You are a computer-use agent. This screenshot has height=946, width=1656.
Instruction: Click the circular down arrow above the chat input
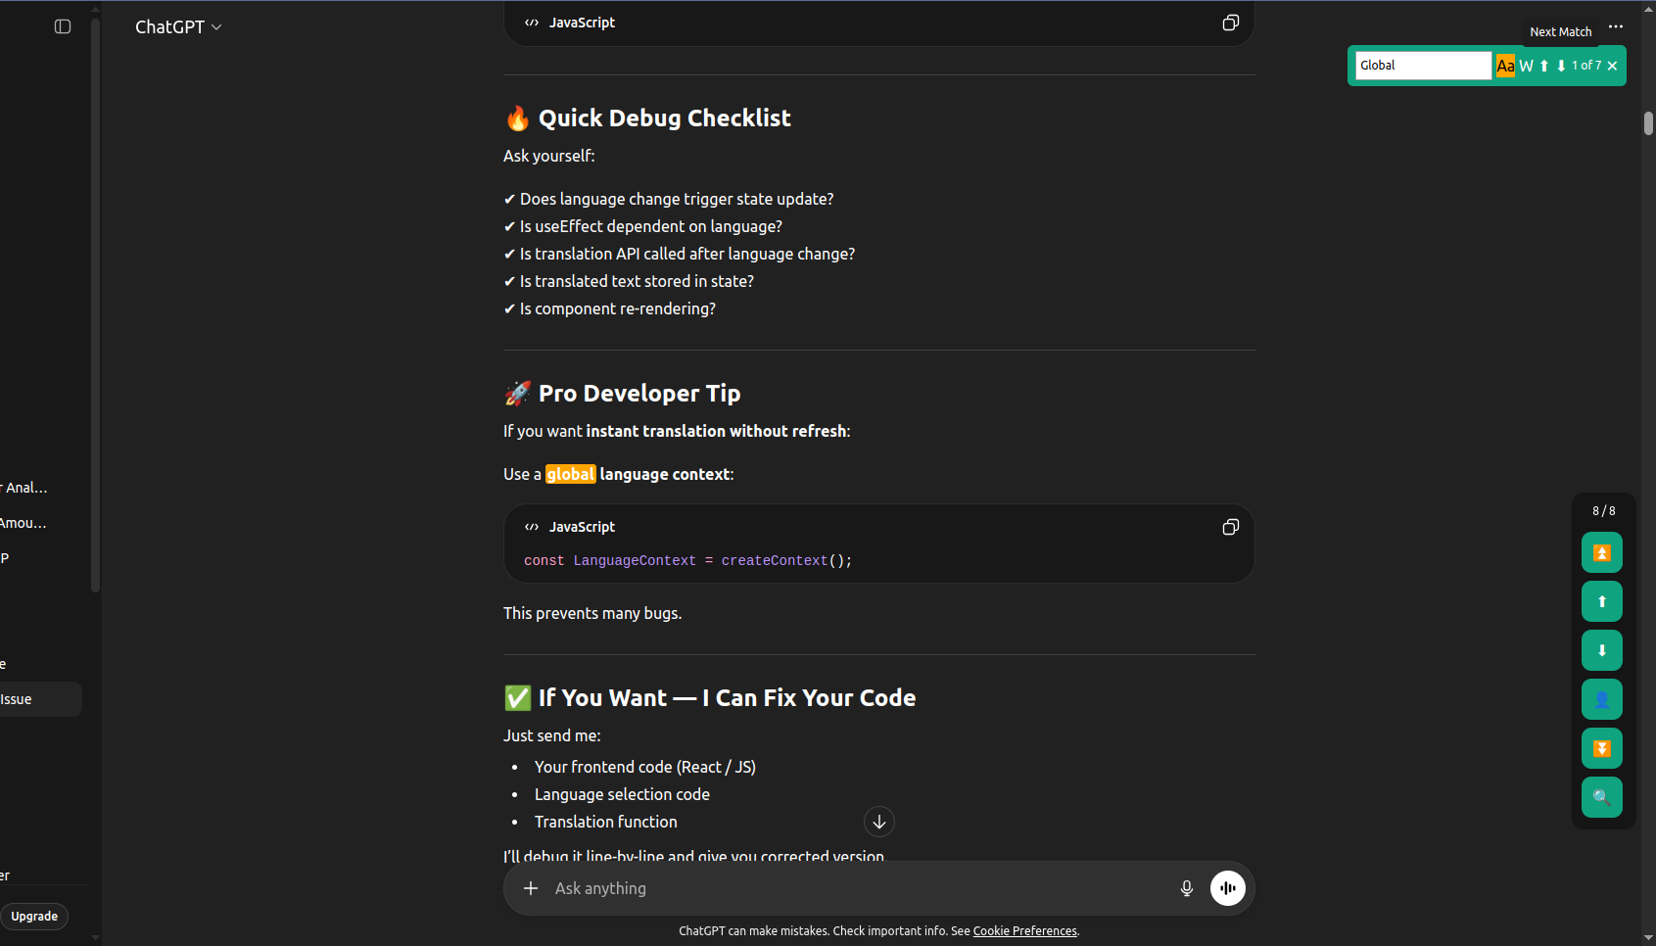(x=878, y=822)
